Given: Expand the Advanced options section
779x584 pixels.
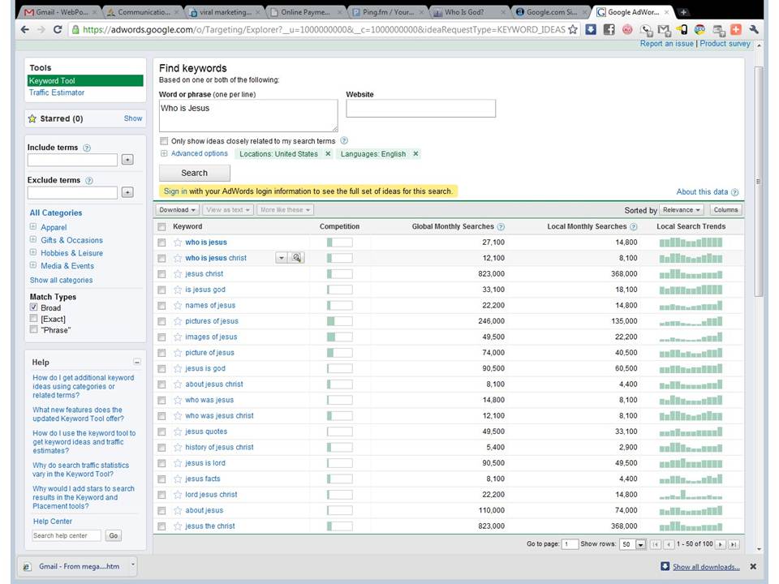Looking at the screenshot, I should (x=199, y=154).
